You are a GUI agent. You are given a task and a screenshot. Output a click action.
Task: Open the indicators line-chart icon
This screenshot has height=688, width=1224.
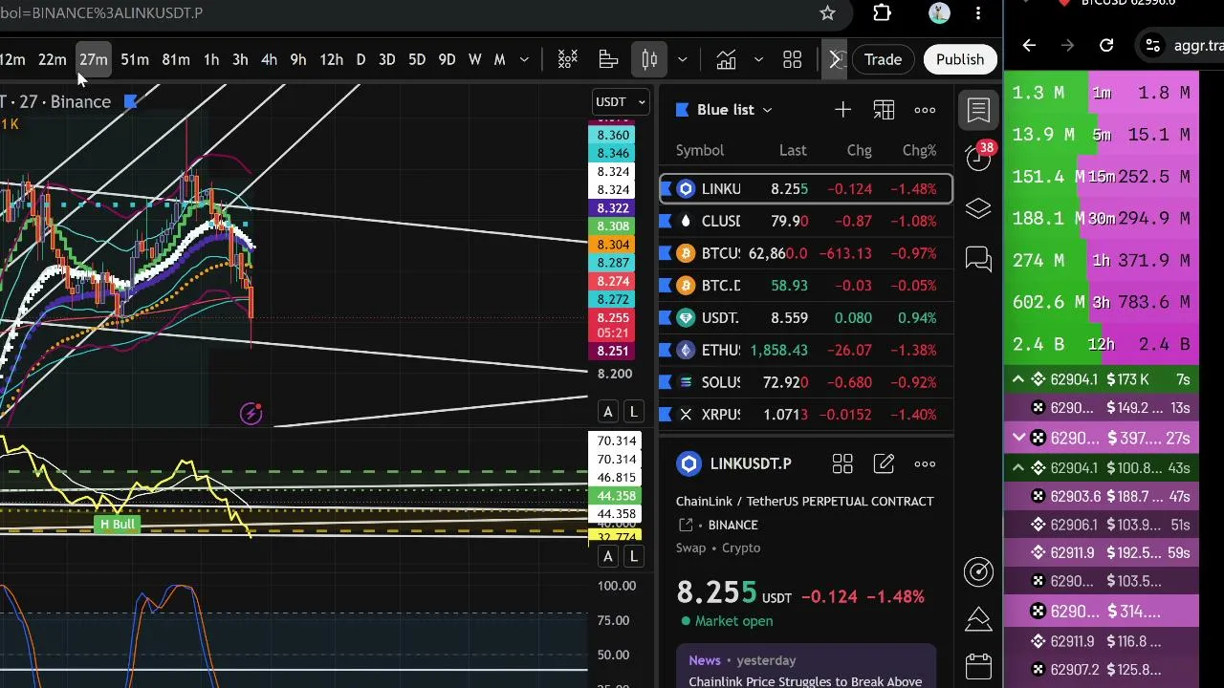point(726,60)
